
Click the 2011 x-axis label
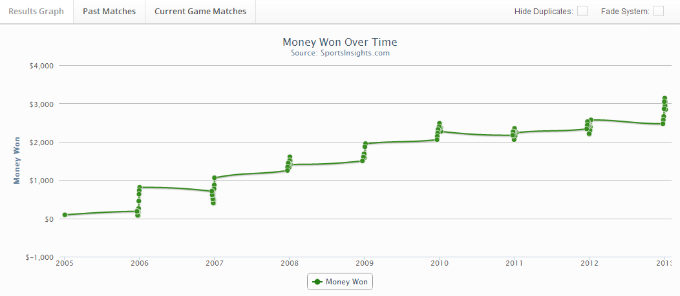click(514, 263)
